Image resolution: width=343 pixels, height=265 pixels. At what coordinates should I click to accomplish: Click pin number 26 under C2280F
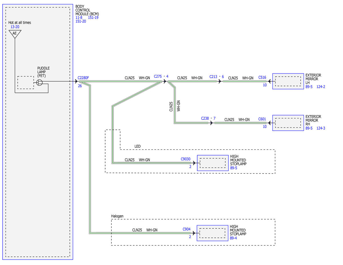click(x=80, y=85)
